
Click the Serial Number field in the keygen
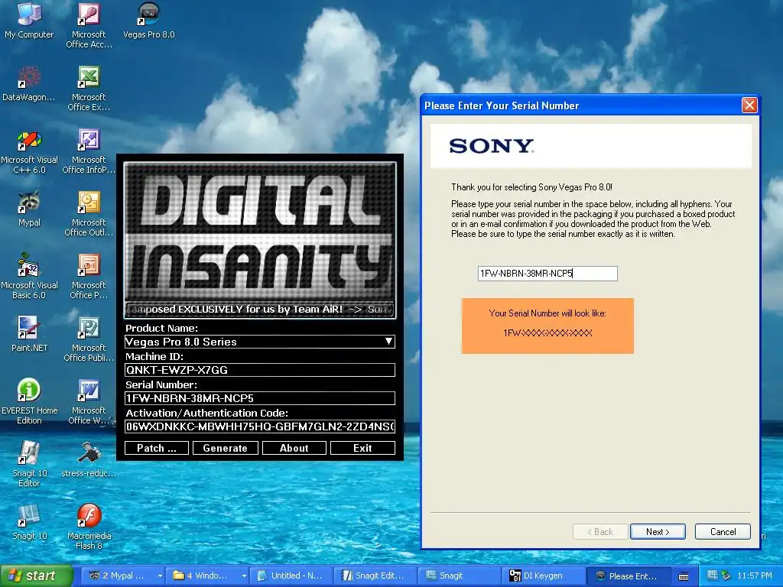click(260, 398)
